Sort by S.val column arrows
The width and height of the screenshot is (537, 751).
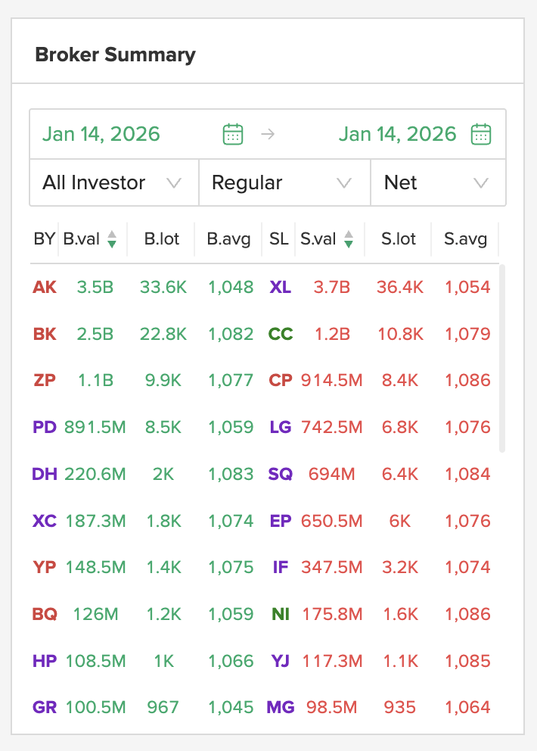coord(349,239)
